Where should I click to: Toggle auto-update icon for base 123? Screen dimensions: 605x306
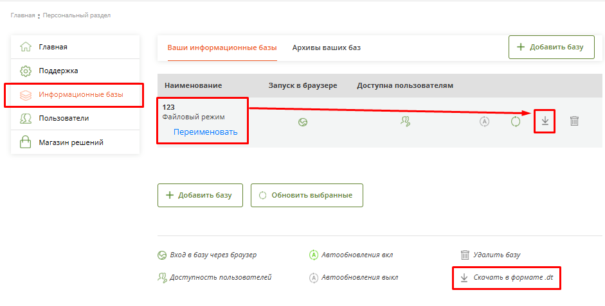pos(485,121)
